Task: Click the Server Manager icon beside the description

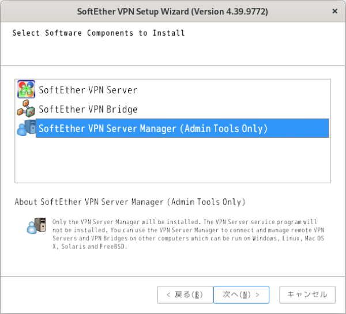Action: tap(36, 226)
